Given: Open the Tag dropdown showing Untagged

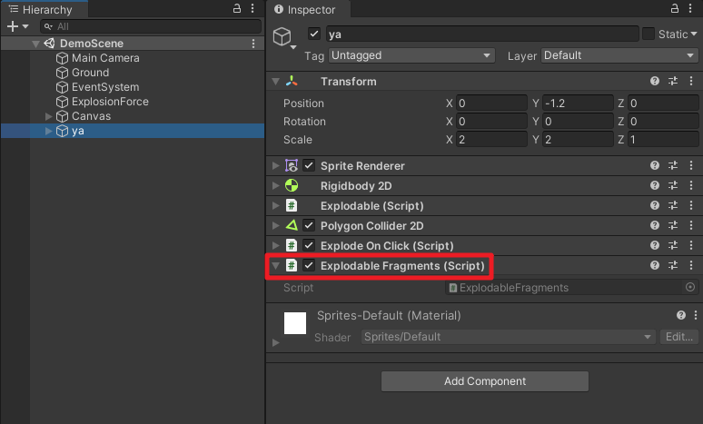Looking at the screenshot, I should (411, 55).
